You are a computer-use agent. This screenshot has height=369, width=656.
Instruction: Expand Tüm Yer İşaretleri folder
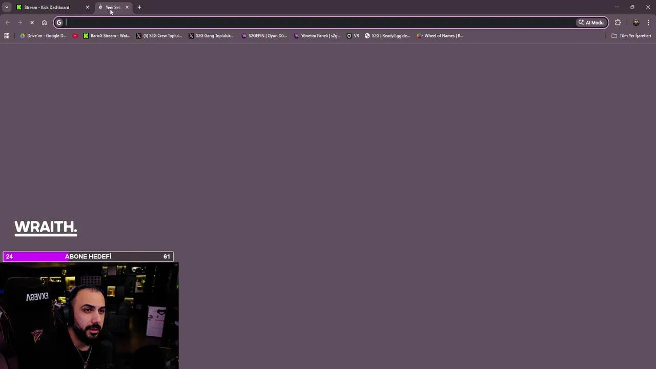(632, 35)
